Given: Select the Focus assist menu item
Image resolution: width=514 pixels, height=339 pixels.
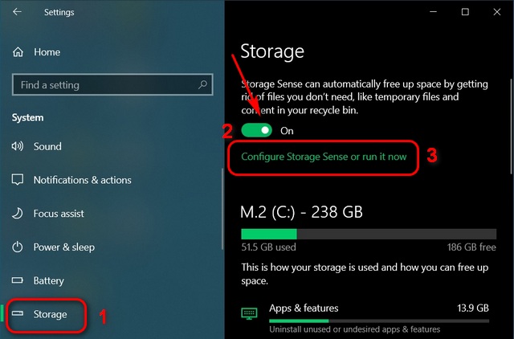Looking at the screenshot, I should tap(59, 214).
